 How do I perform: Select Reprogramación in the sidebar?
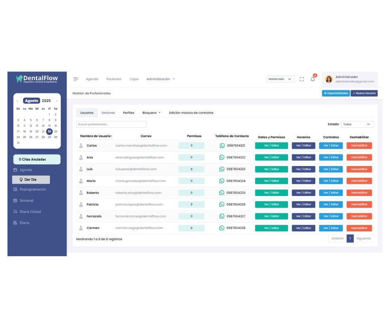click(x=33, y=189)
